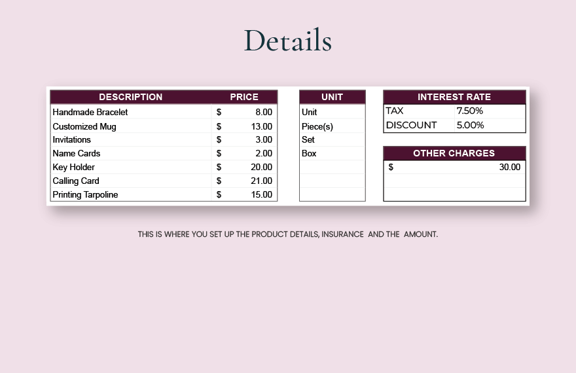Click the PRICE column header
Image resolution: width=576 pixels, height=373 pixels.
point(244,97)
